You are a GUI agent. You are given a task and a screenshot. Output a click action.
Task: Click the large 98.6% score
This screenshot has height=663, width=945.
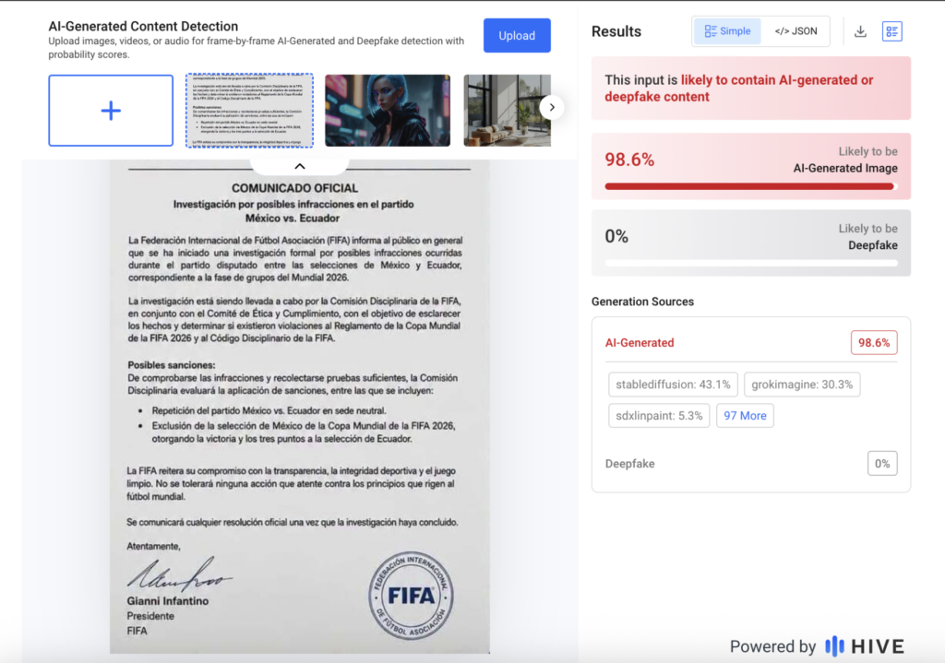(629, 160)
